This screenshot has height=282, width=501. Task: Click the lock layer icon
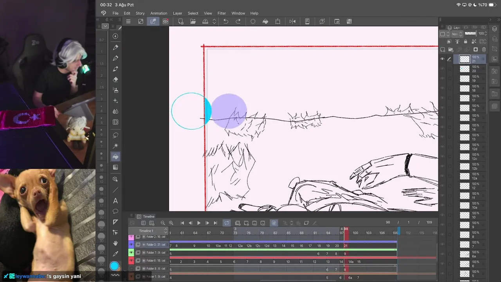coord(465,42)
